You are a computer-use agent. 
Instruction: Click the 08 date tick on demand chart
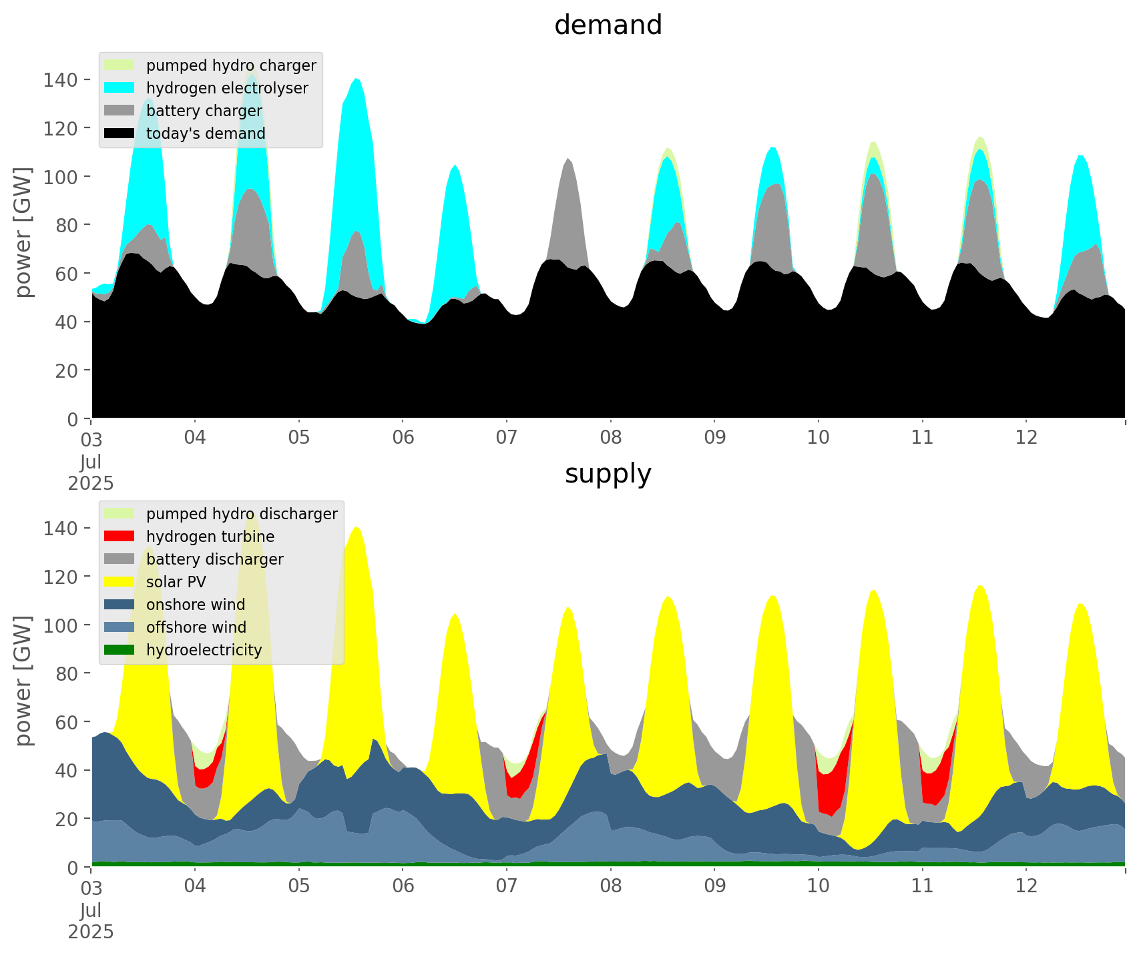click(x=610, y=438)
